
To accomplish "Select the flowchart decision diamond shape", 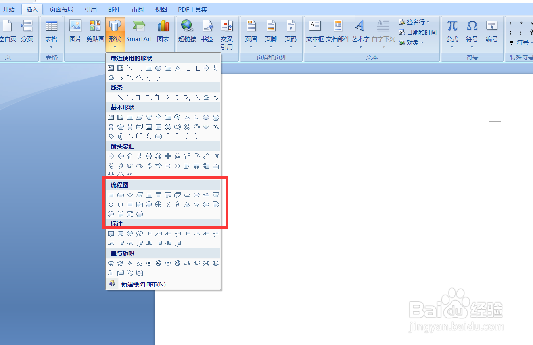I will pyautogui.click(x=130, y=195).
